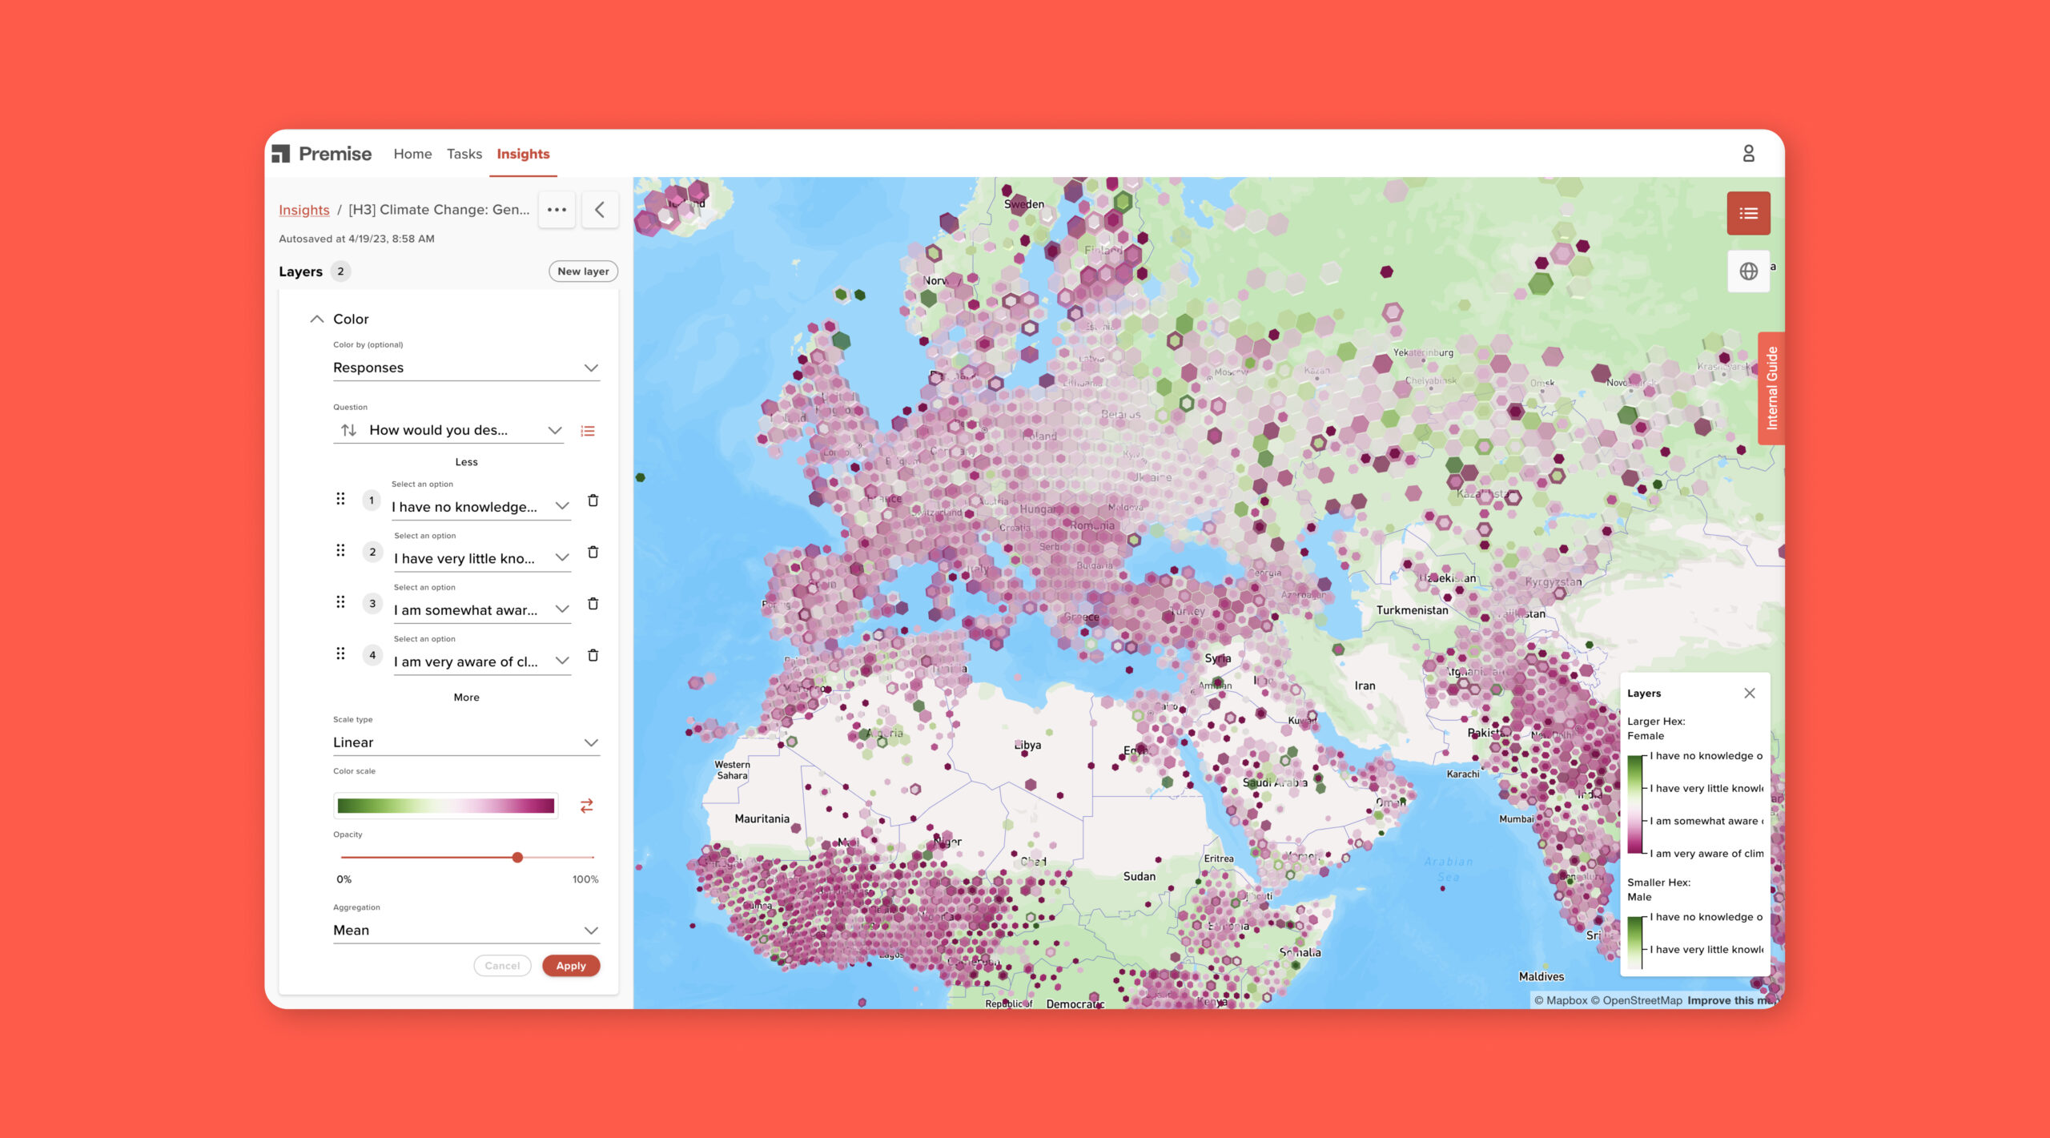Click the 'Autosaved at 4/19/23, 8:58 AM' text
The width and height of the screenshot is (2050, 1138).
356,239
